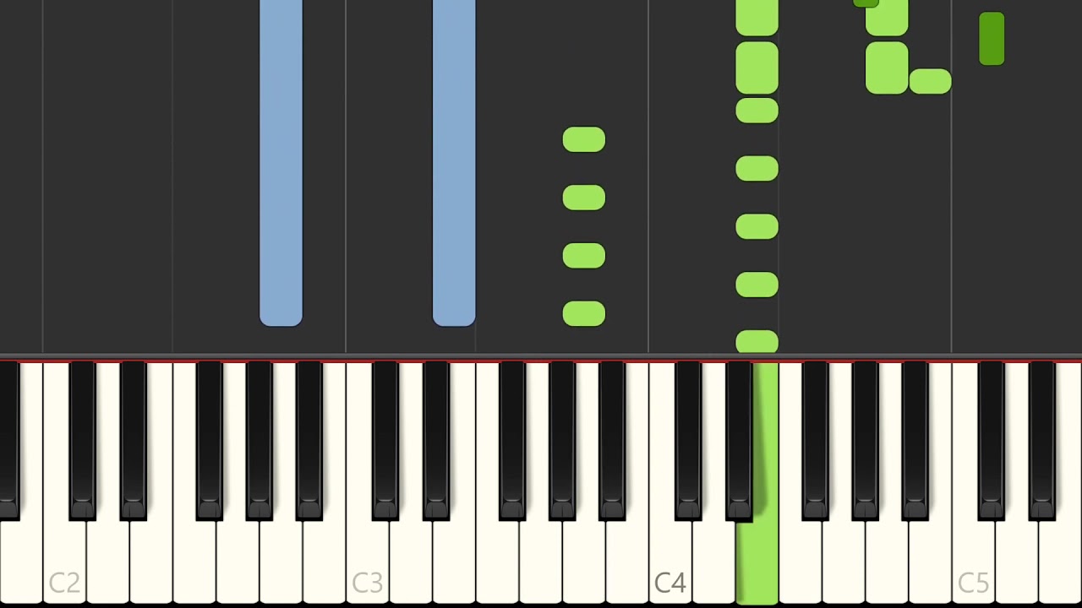Click the long blue falling note above E3
Viewport: 1082px width, 608px height.
[454, 162]
